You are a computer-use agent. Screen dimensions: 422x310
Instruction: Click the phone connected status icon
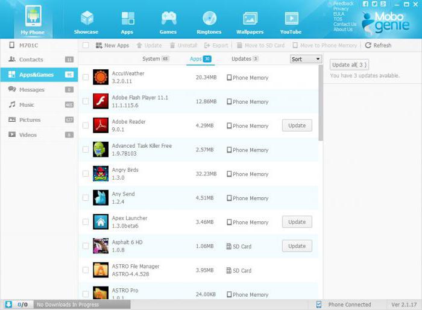319,305
